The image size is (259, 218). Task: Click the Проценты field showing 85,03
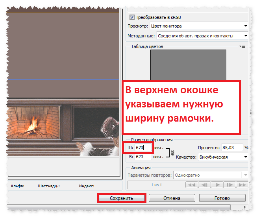tap(232, 148)
